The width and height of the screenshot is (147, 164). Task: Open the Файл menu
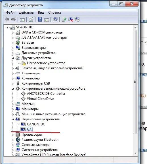pos(10,12)
